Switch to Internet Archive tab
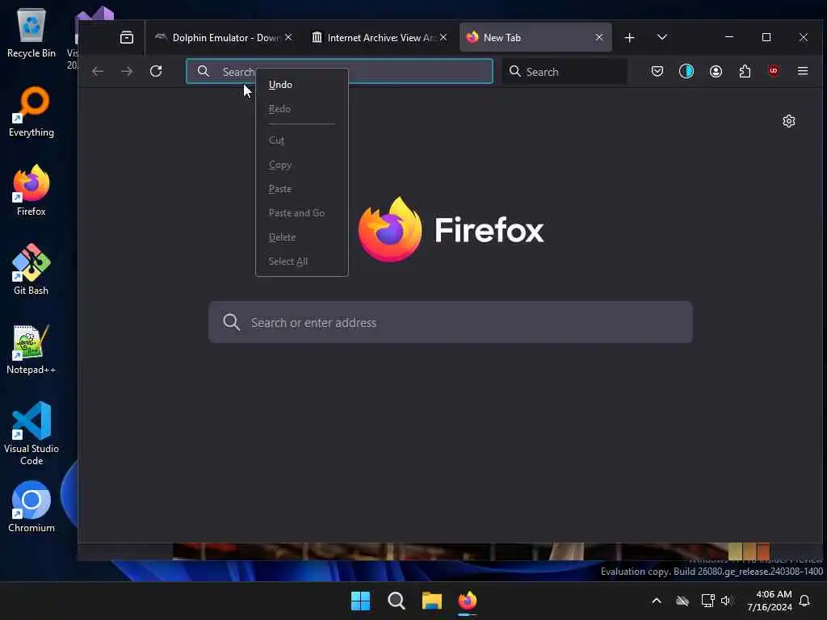Viewport: 827px width, 620px height. 378,37
